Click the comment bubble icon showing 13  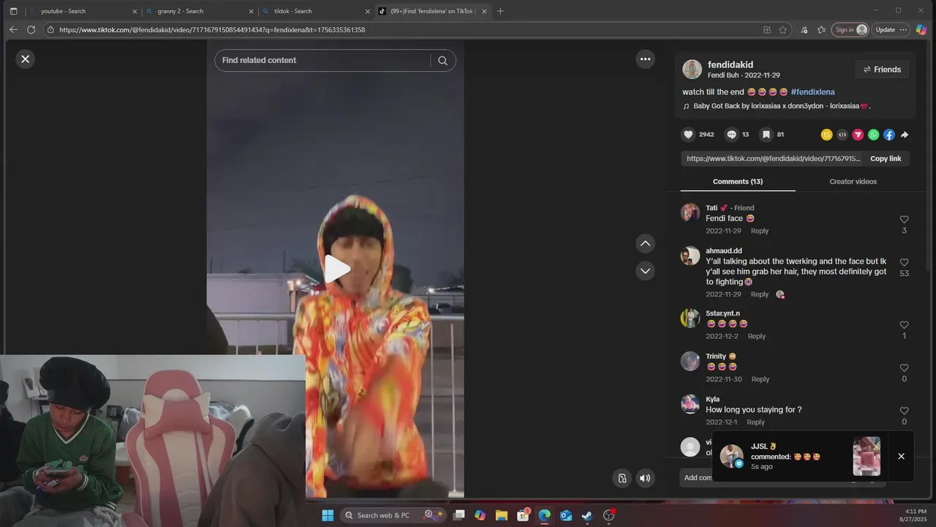pyautogui.click(x=731, y=135)
